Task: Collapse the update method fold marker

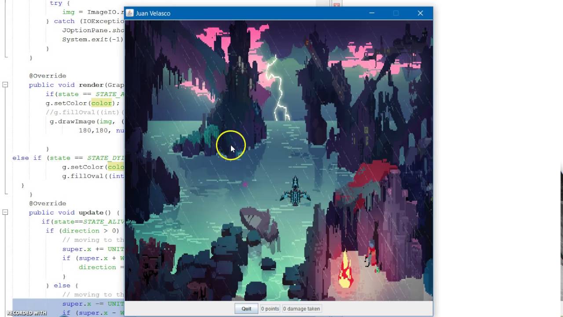Action: [x=5, y=212]
